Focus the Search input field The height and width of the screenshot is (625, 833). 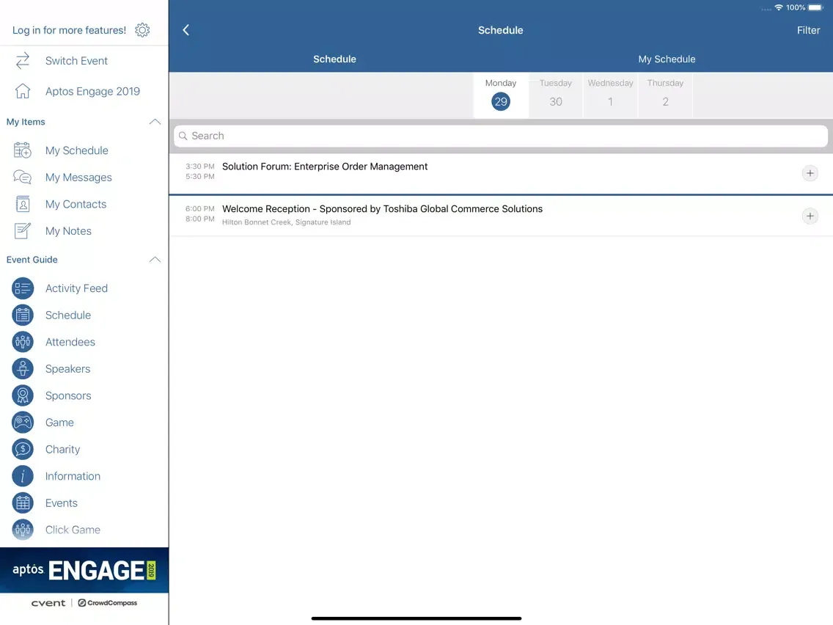pos(500,136)
